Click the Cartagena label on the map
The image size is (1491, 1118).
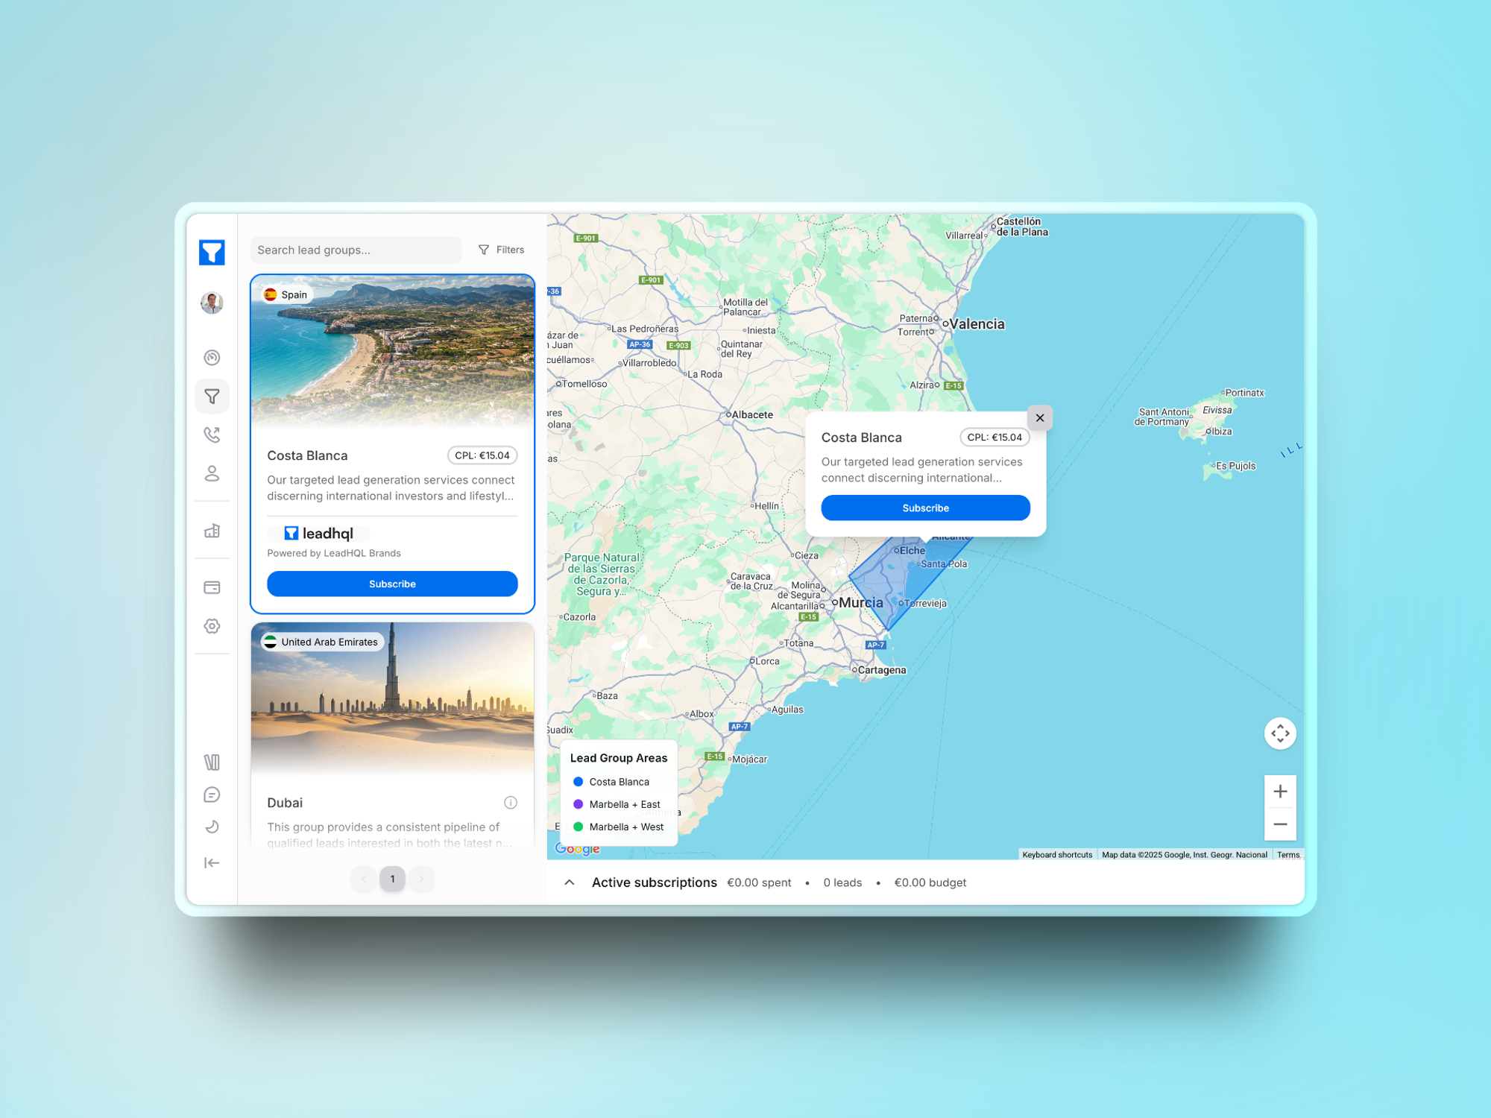[882, 670]
